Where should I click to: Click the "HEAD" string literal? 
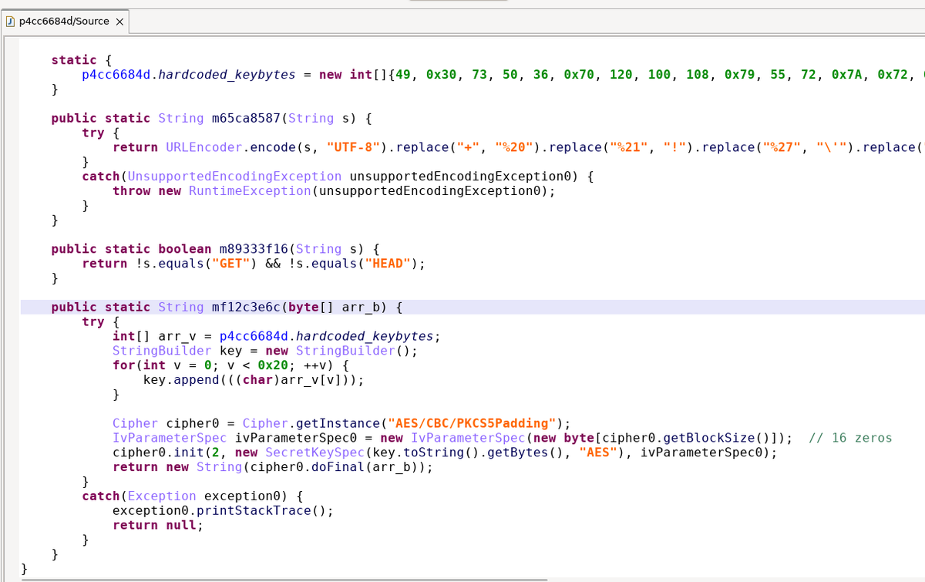[388, 264]
